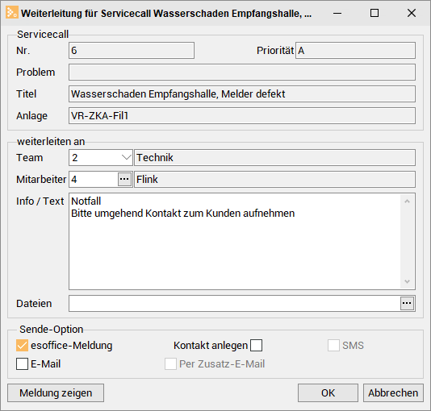Viewport: 431px width, 411px height.
Task: Close the dialog with the X icon
Action: point(412,13)
